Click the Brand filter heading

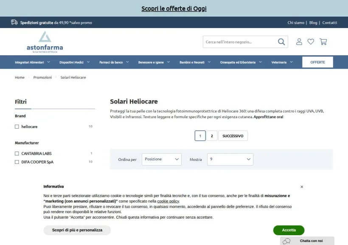click(x=20, y=116)
